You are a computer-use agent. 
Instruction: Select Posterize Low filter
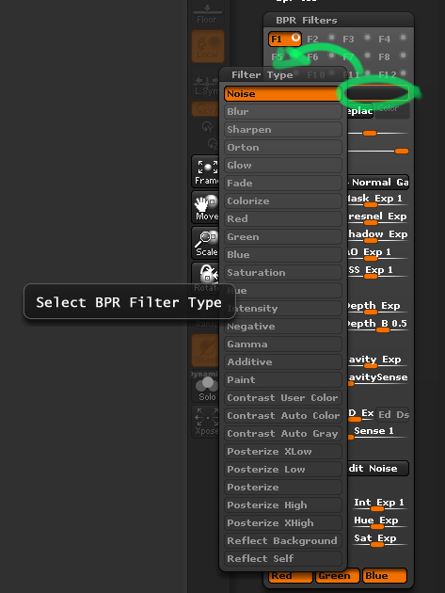coord(283,470)
